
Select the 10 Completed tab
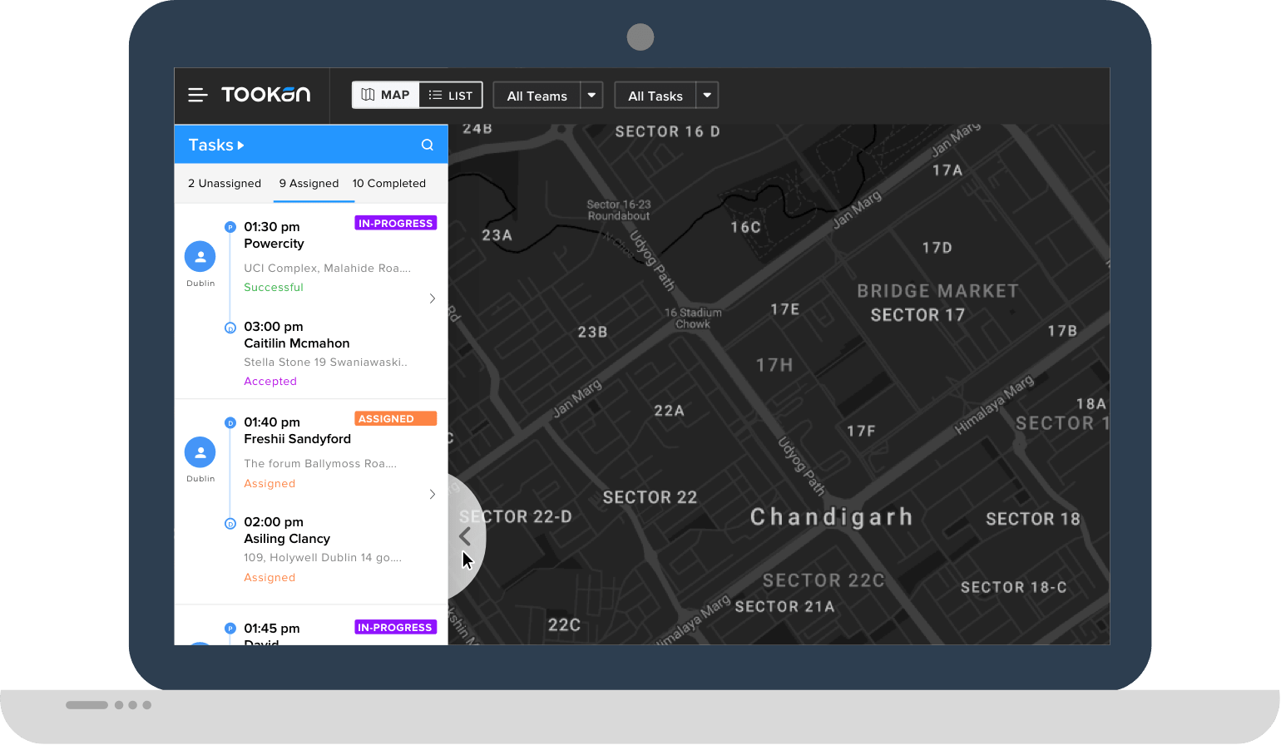point(388,184)
